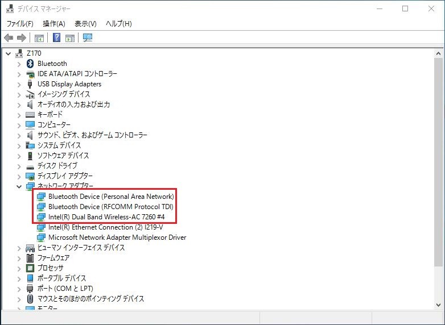
Task: Click the Z170 computer root icon
Action: point(19,53)
